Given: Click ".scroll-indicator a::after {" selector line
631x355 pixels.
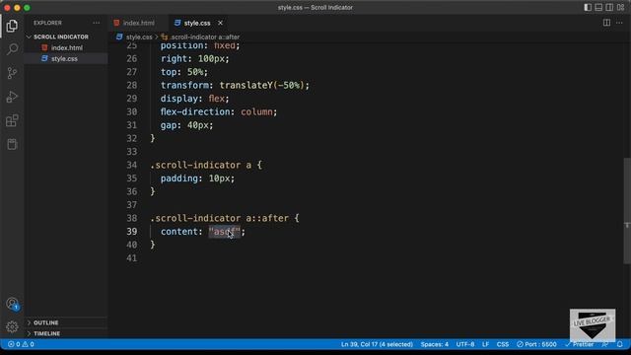Looking at the screenshot, I should click(225, 218).
